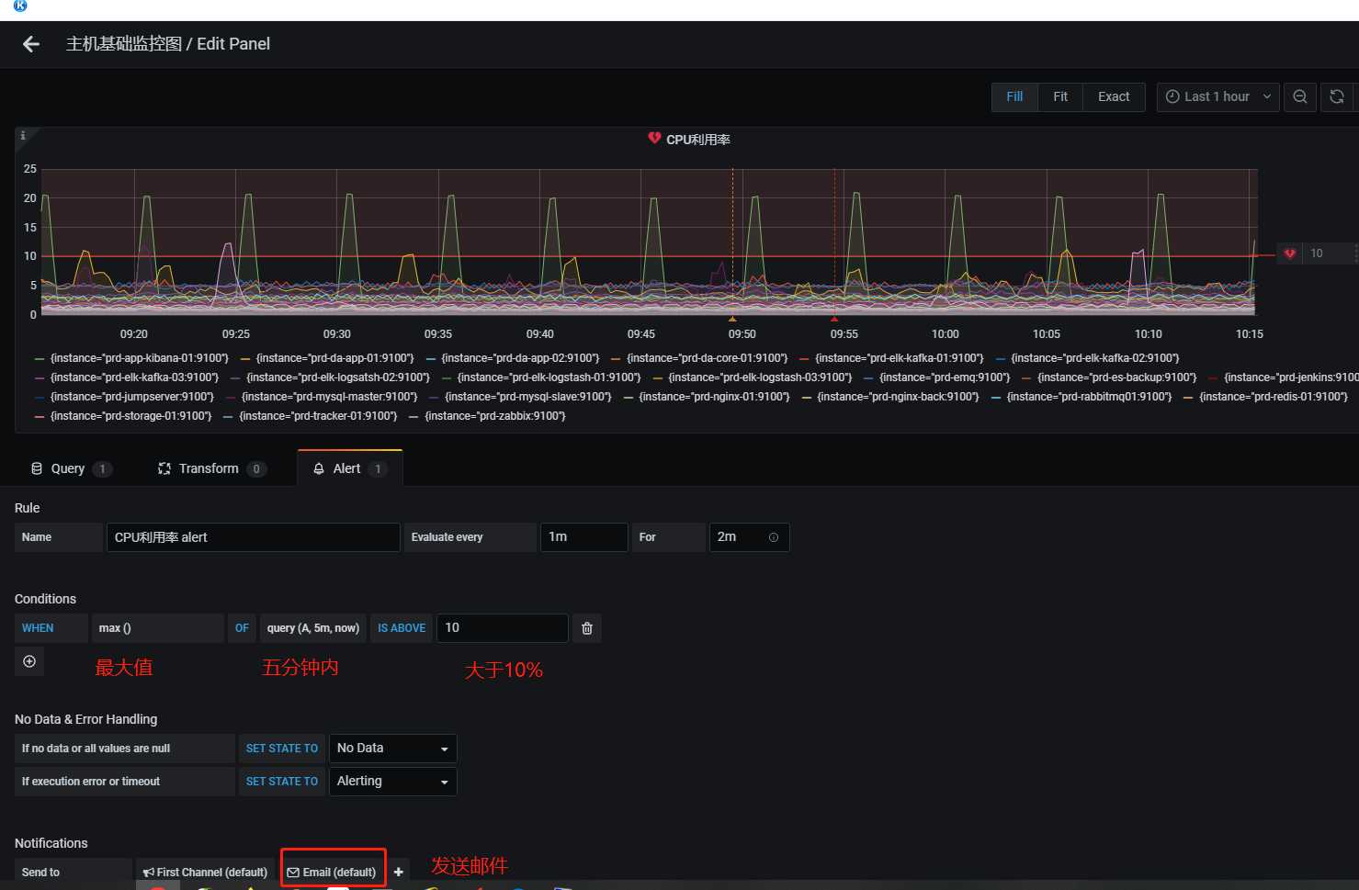Screen dimensions: 1359x890
Task: Click the 主机基础监控图 dashboard breadcrumb
Action: pos(124,44)
